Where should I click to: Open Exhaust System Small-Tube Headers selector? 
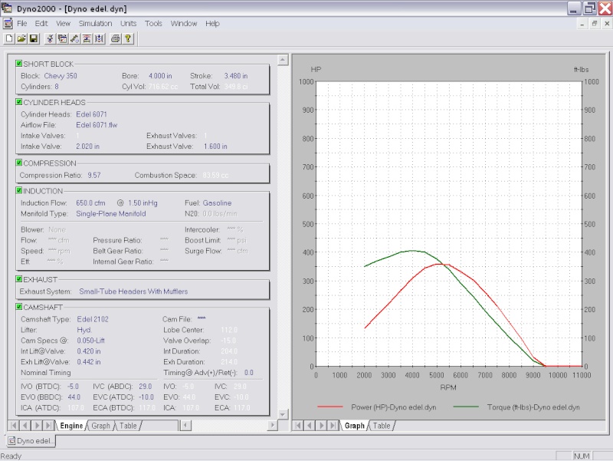pyautogui.click(x=133, y=291)
